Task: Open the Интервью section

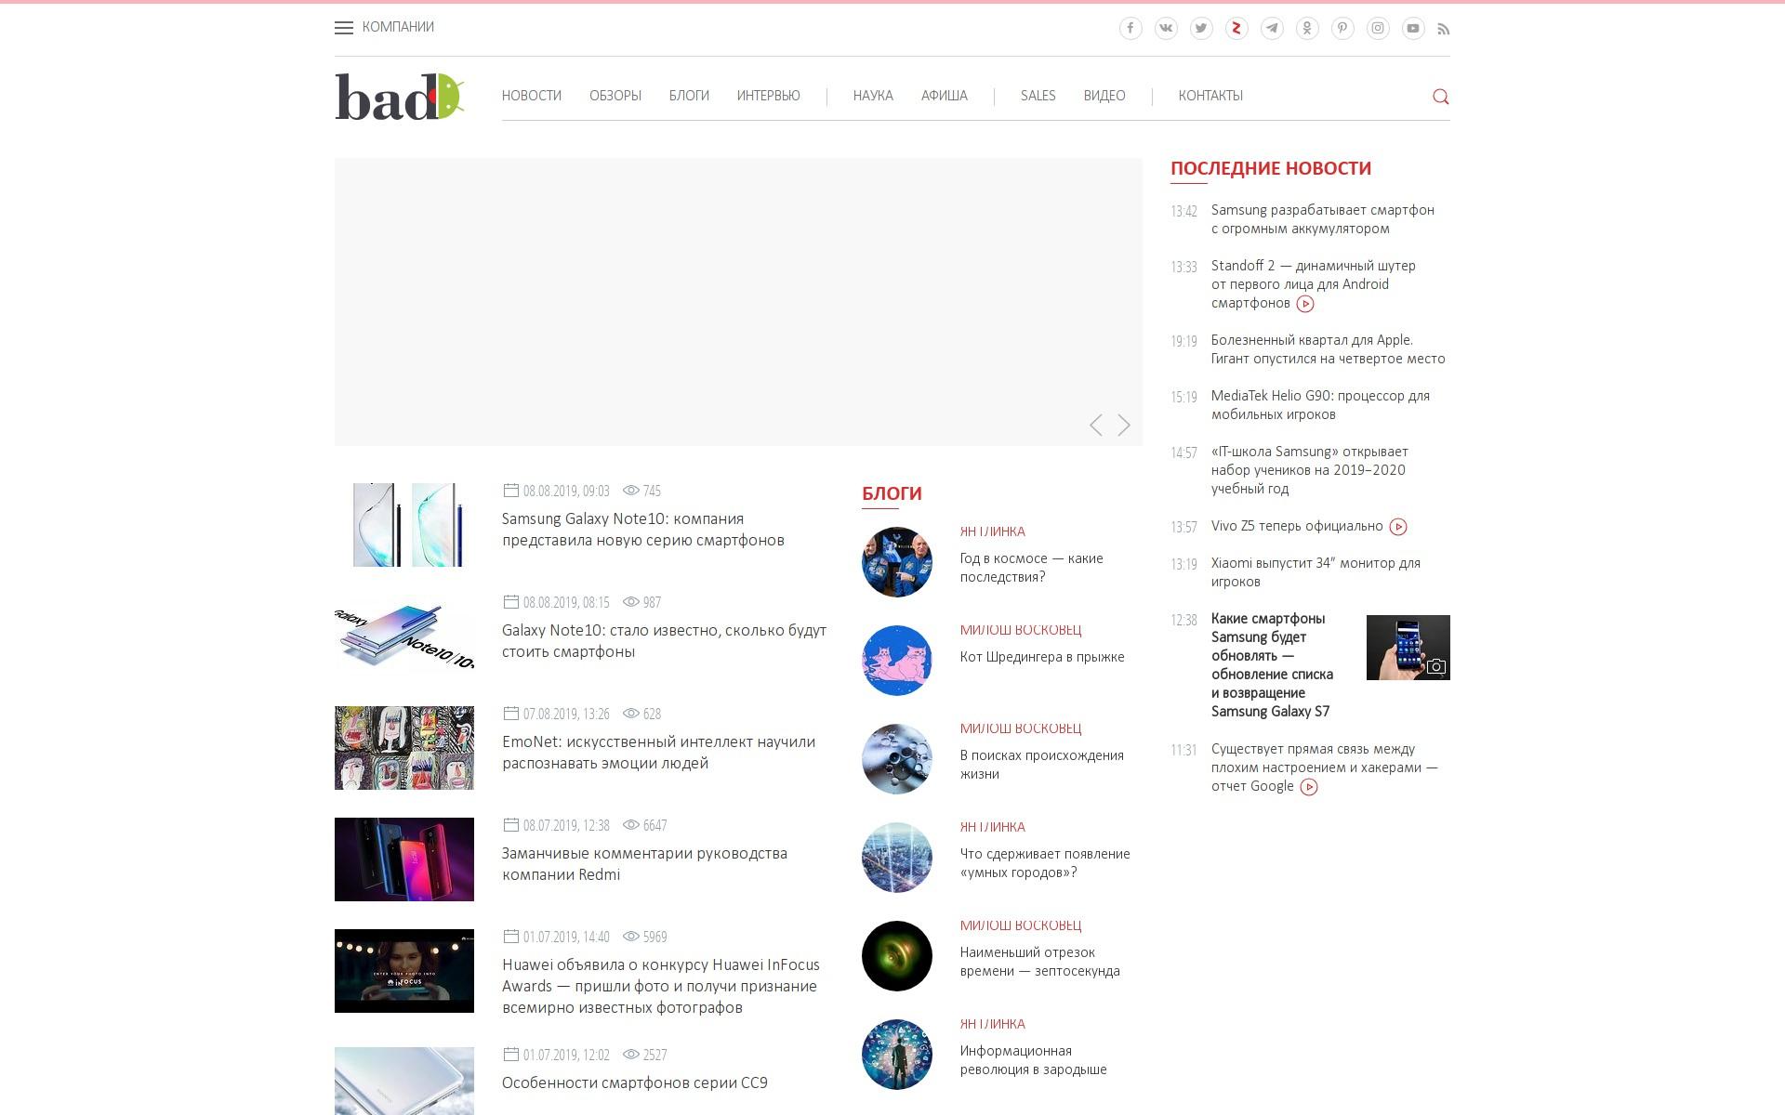Action: pyautogui.click(x=769, y=96)
